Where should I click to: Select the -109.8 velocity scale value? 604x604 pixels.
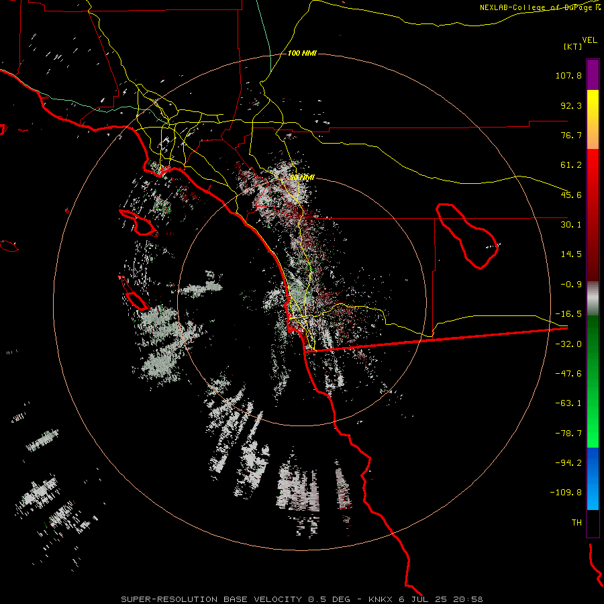click(566, 493)
